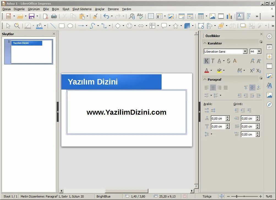Viewport: 276px width, 200px height.
Task: Toggle Bold (K) formatting
Action: click(206, 61)
